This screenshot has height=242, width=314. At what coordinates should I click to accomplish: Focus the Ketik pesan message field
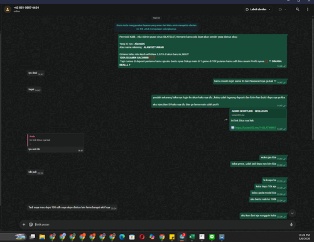[x=161, y=224]
